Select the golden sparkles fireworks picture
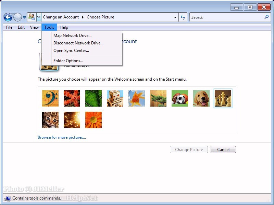 pos(72,120)
